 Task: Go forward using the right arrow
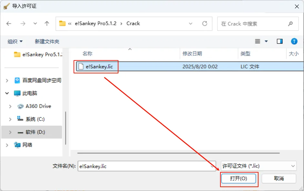(x=23, y=24)
